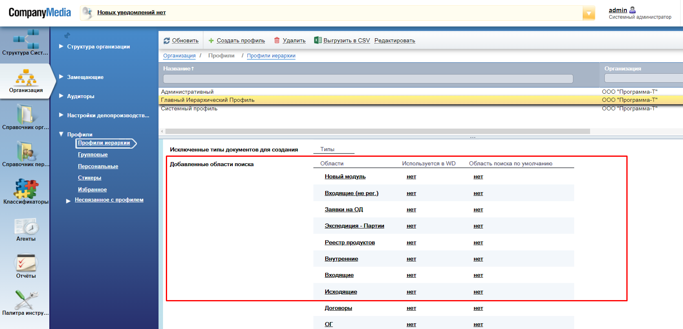Select Административный profile row
This screenshot has height=329, width=683.
point(421,92)
